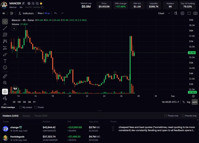The image size is (199, 143).
Task: Open the X (Twitter) profile icon
Action: point(33,4)
